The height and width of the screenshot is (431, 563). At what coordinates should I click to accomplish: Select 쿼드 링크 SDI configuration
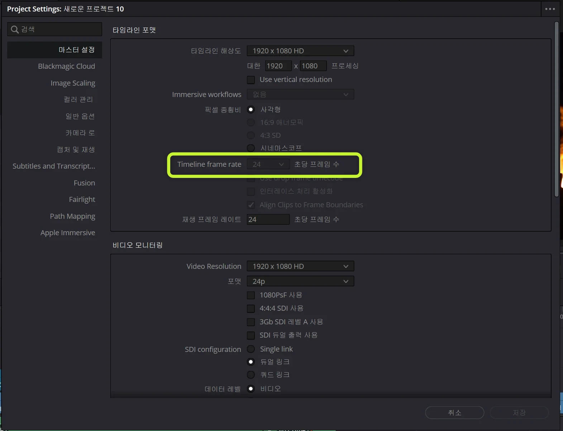[x=251, y=375]
